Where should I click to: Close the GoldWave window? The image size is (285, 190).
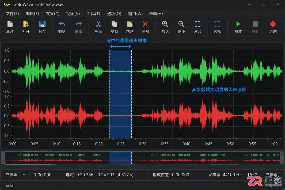click(278, 4)
